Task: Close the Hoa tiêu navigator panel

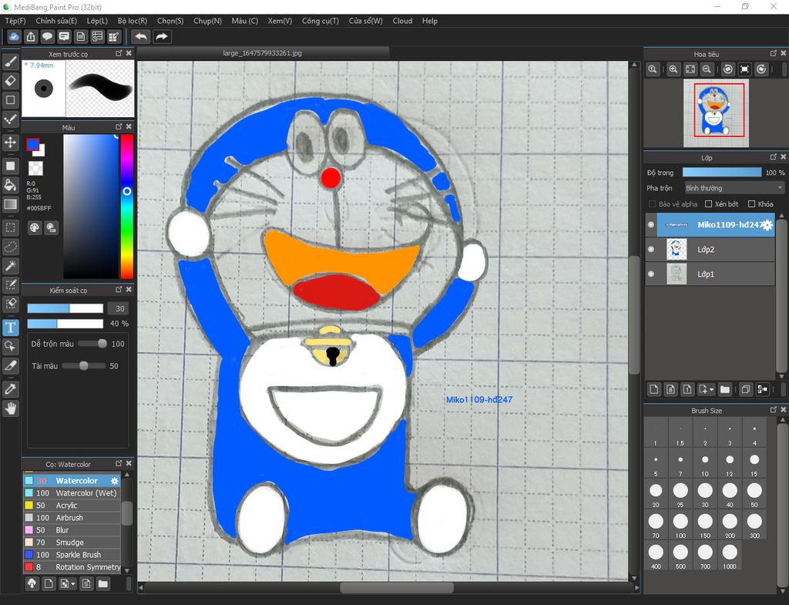Action: click(x=783, y=53)
